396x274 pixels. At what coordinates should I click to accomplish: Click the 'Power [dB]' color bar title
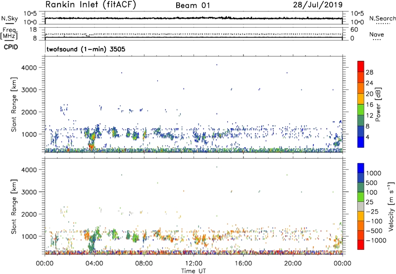[x=378, y=104]
